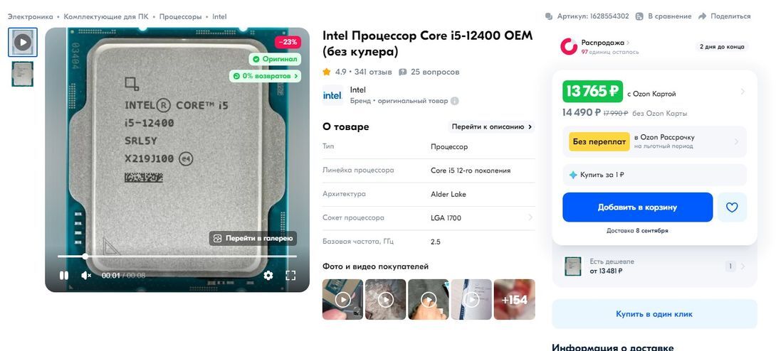Click Купить в один клик
776x351 pixels.
pos(654,314)
